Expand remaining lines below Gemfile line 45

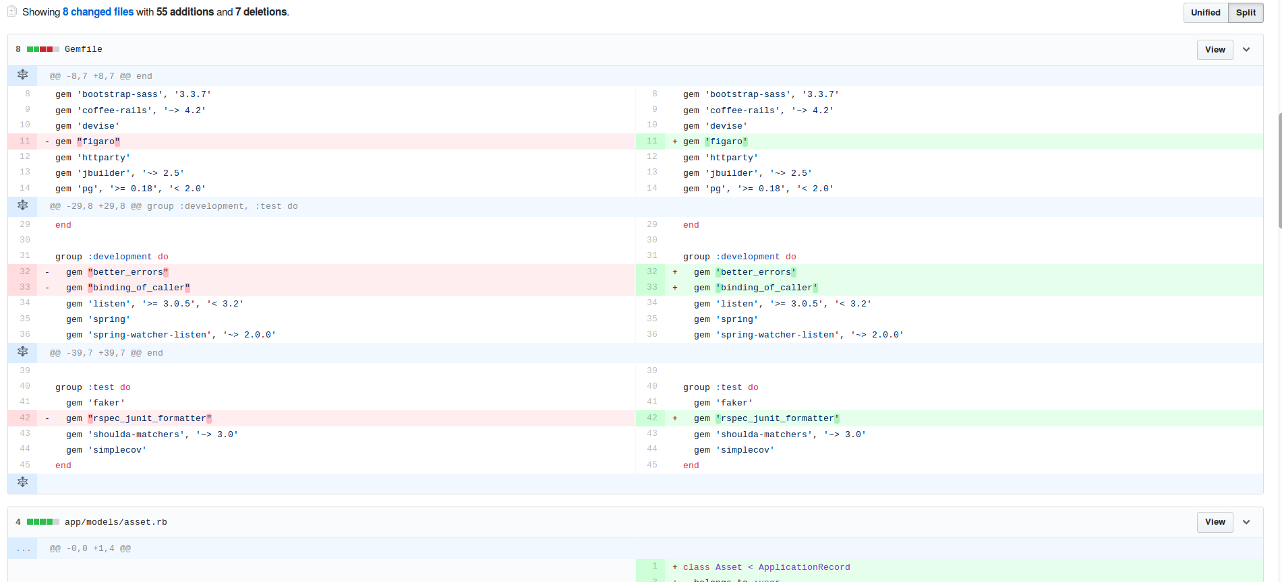(22, 483)
